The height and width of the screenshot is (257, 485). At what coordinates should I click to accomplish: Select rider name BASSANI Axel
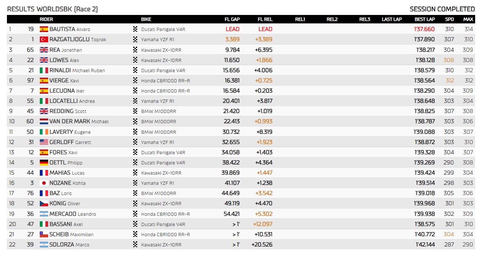pyautogui.click(x=66, y=224)
